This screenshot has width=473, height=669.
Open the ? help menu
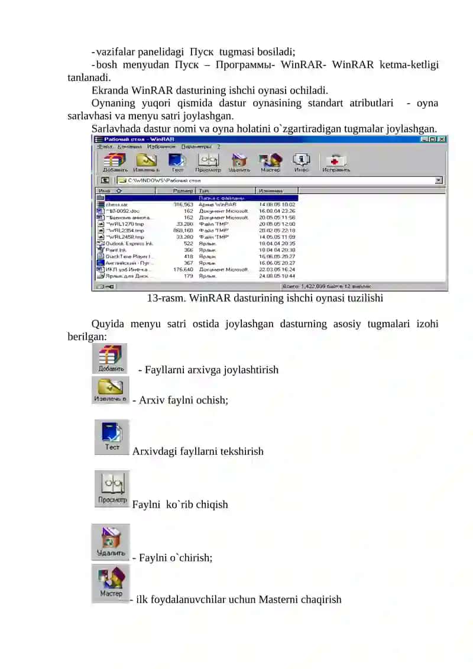(x=219, y=147)
